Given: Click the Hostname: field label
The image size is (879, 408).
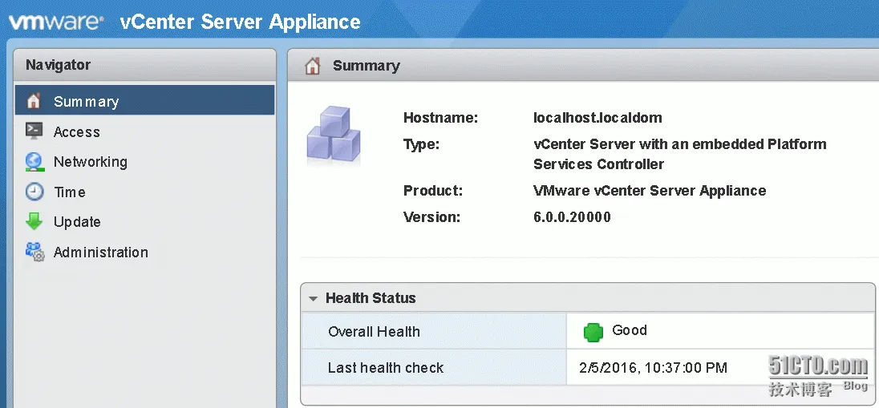Looking at the screenshot, I should pyautogui.click(x=440, y=118).
